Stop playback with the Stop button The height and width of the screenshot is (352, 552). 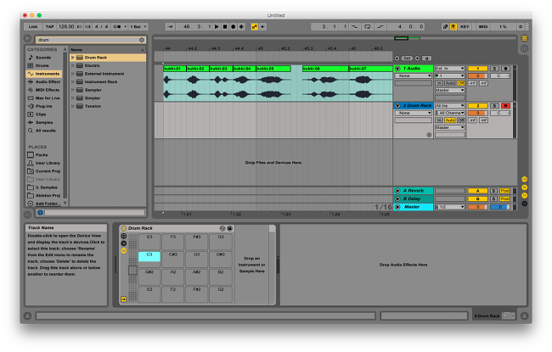pyautogui.click(x=225, y=27)
